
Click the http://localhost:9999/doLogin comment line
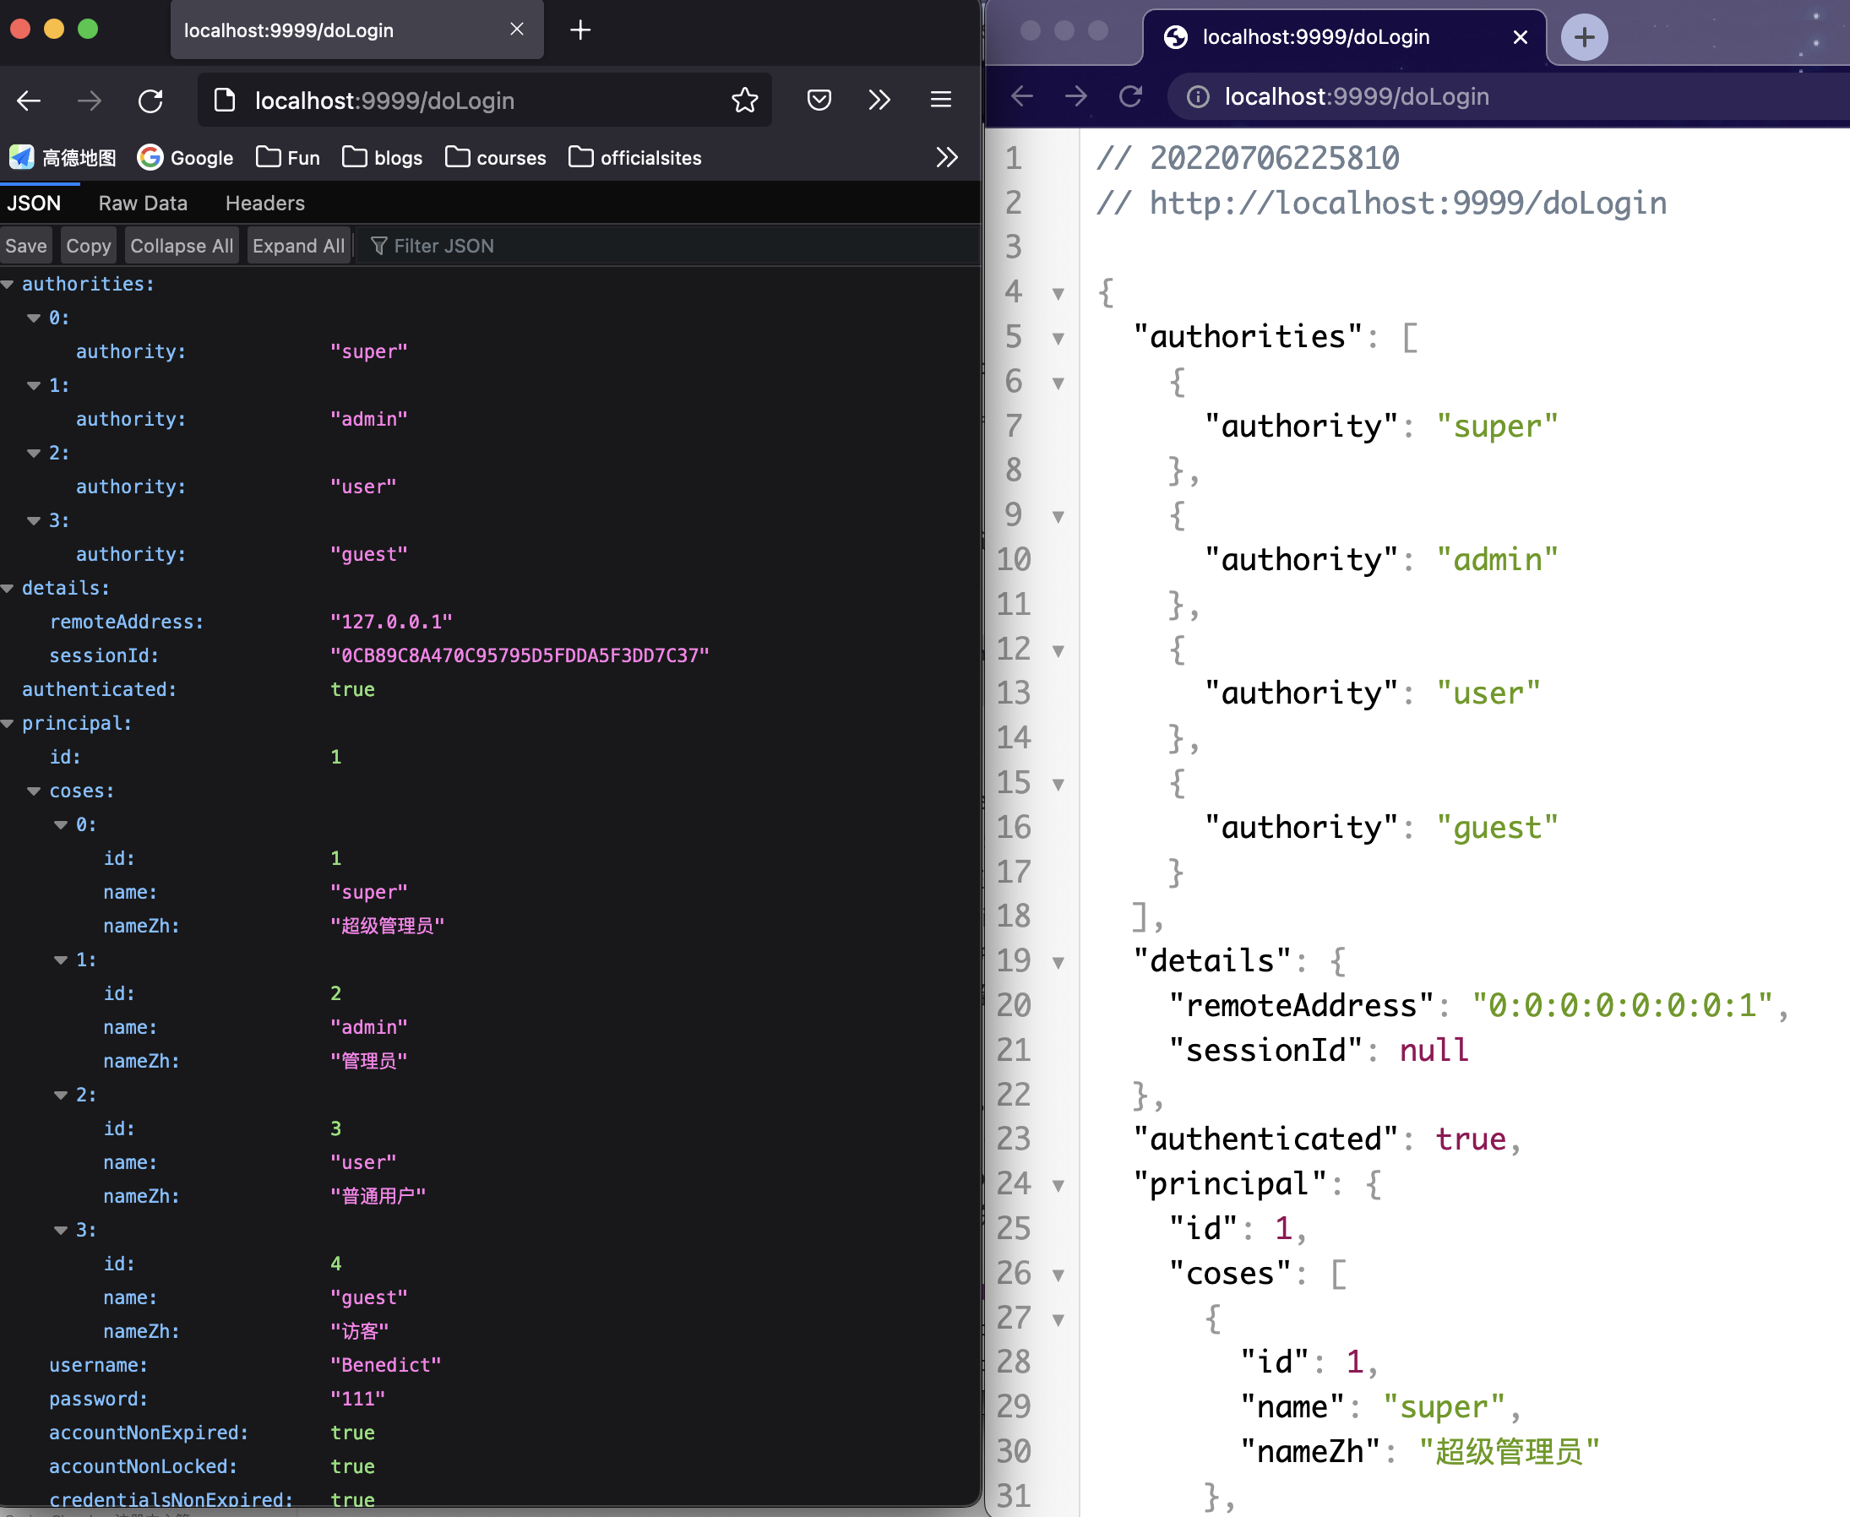point(1382,204)
